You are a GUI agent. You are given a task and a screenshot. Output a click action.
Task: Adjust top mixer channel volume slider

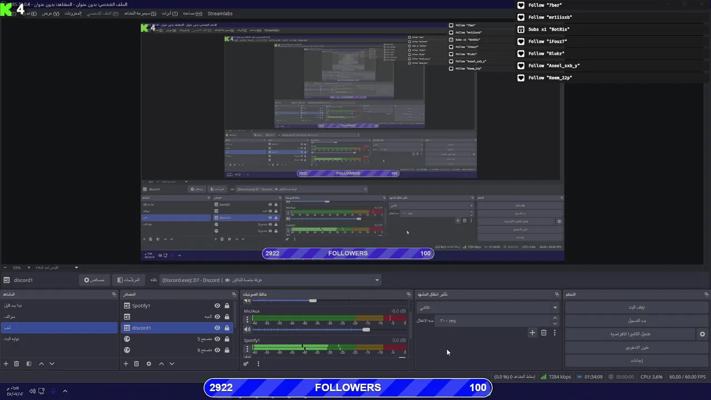[x=313, y=301]
